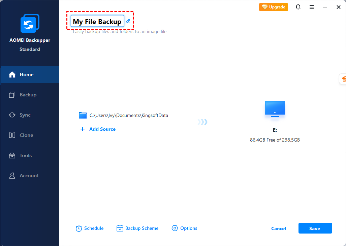Click the blue folder icon beside source path
Image resolution: width=346 pixels, height=246 pixels.
[83, 115]
